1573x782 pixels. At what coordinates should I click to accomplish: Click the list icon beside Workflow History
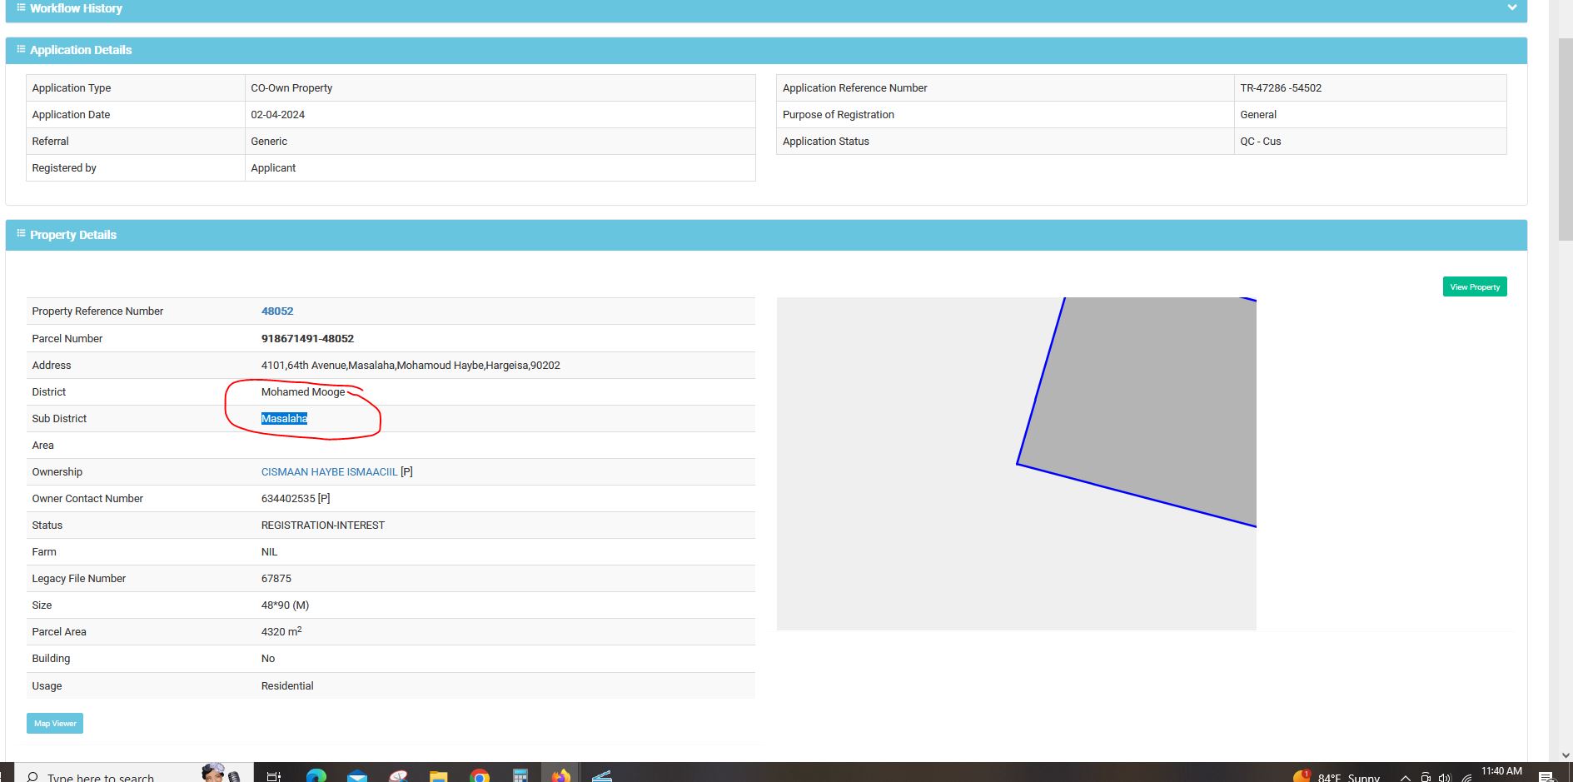pos(21,7)
